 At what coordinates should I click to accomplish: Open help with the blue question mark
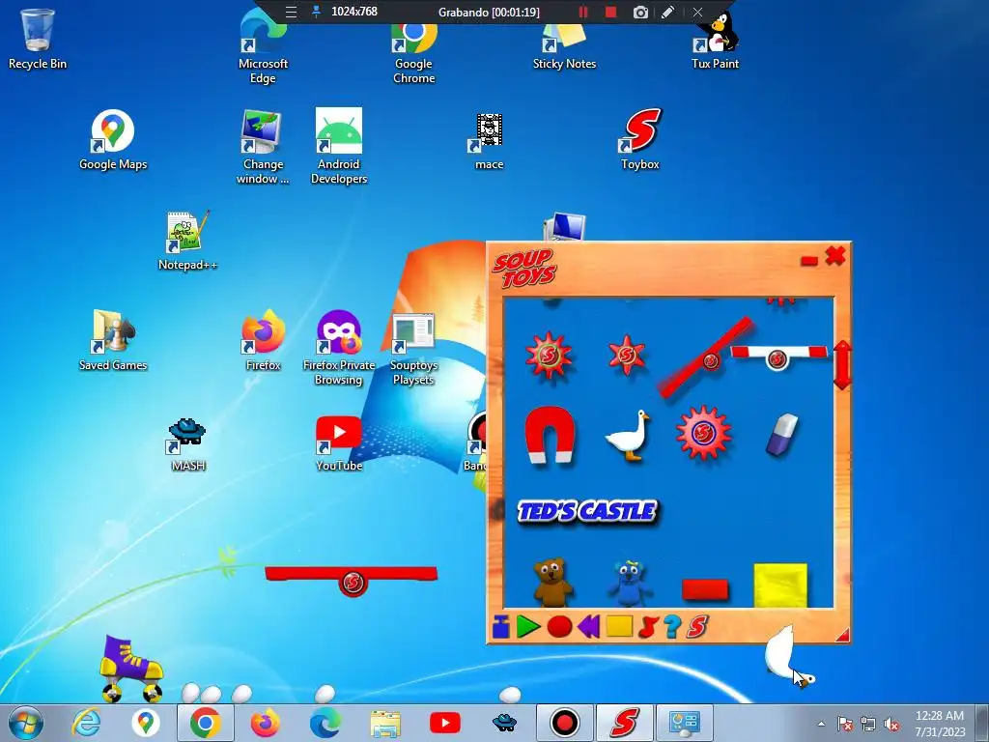672,626
